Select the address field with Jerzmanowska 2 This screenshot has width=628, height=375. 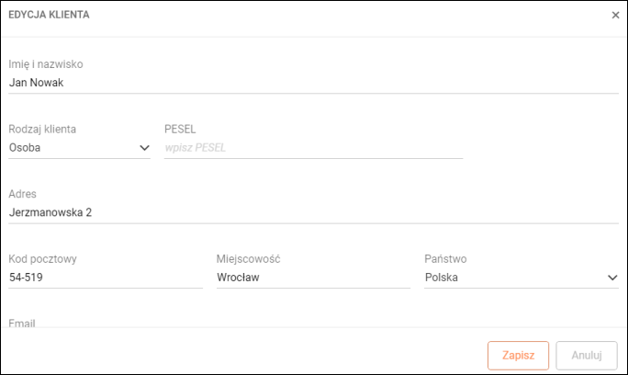click(x=312, y=212)
